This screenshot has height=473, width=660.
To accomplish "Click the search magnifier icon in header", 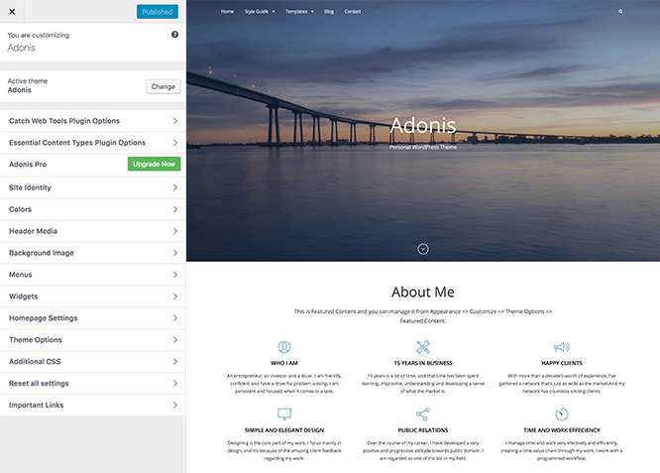I will coord(621,12).
